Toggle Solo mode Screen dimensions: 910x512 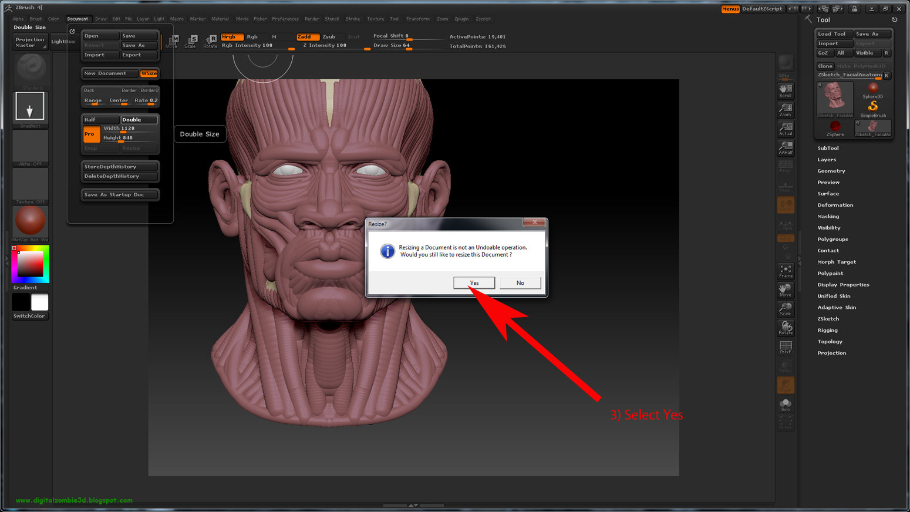785,405
